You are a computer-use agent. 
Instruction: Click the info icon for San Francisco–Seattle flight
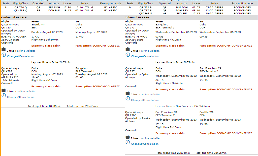point(128,142)
